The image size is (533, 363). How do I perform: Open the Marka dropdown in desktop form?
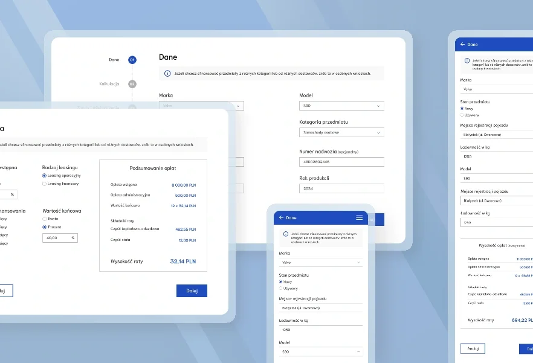[201, 106]
